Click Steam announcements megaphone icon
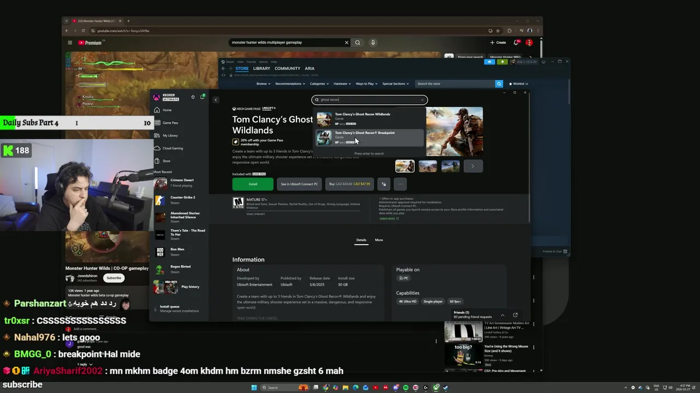This screenshot has height=393, width=700. point(490,62)
